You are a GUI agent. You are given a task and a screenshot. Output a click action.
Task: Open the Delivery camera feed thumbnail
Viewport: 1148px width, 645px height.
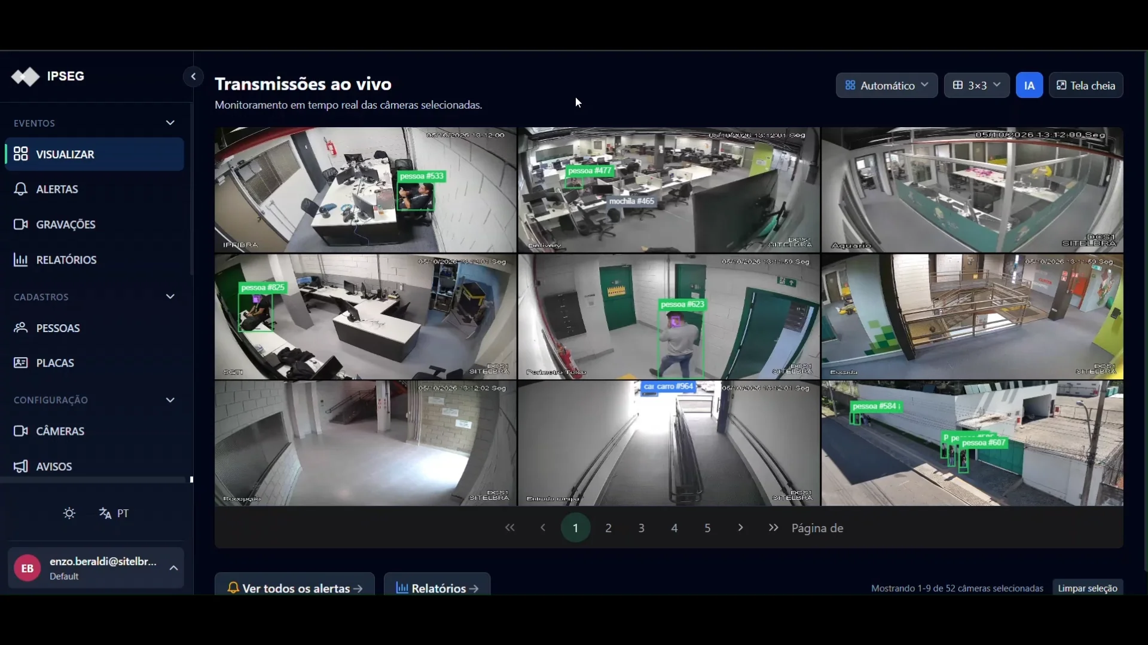pyautogui.click(x=668, y=190)
